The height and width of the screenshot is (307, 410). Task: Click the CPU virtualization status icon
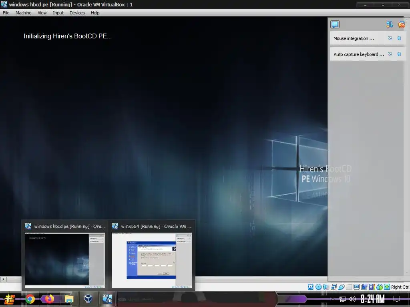(x=372, y=287)
